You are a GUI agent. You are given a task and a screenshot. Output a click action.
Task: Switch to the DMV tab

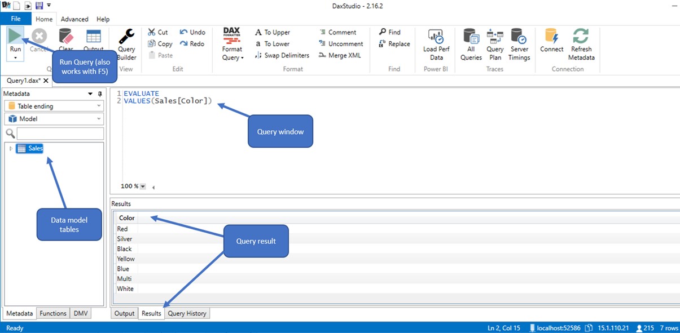(x=81, y=313)
